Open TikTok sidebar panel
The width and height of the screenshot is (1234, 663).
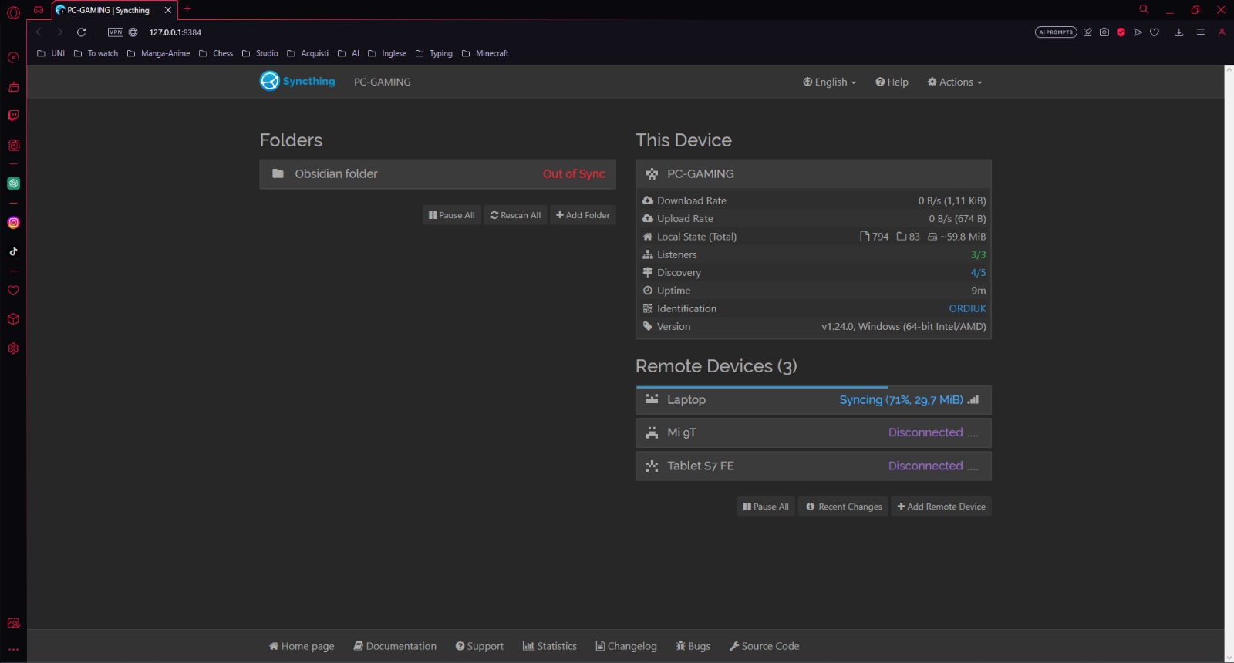point(13,251)
